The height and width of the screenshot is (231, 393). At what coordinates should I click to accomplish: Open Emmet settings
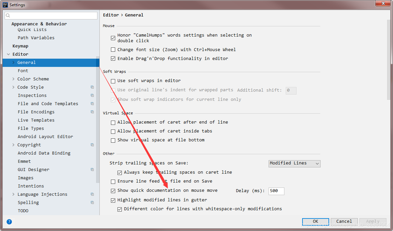tap(24, 161)
